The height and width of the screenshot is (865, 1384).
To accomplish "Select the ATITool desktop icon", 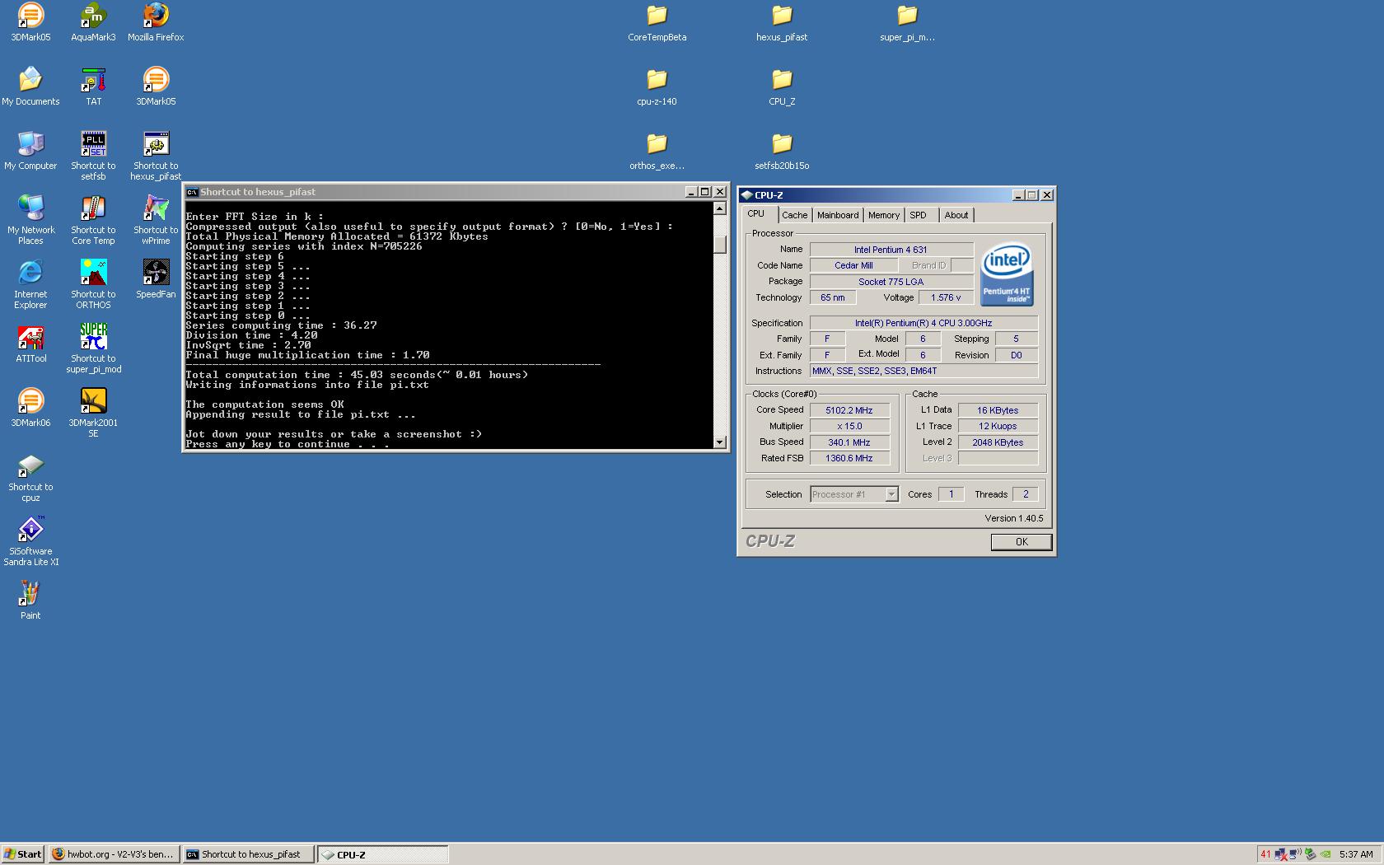I will coord(30,344).
